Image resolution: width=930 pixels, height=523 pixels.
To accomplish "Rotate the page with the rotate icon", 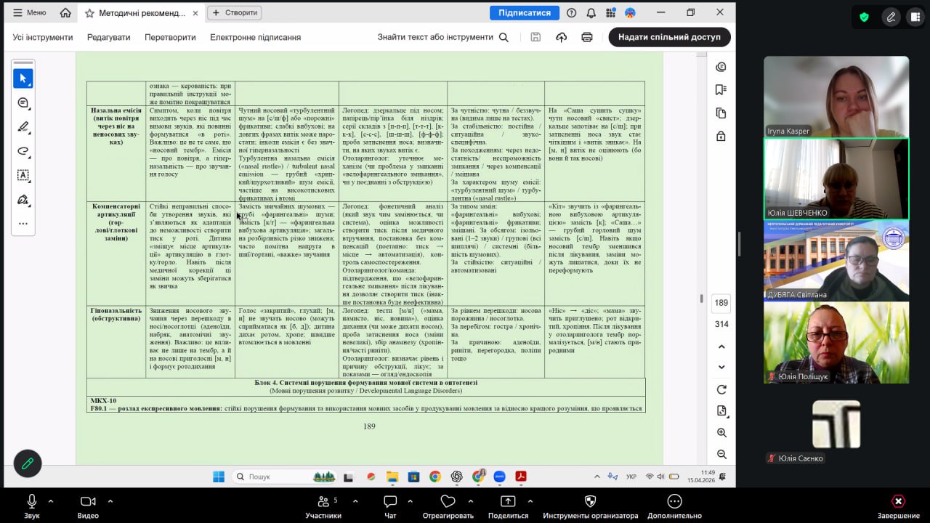I will (721, 390).
